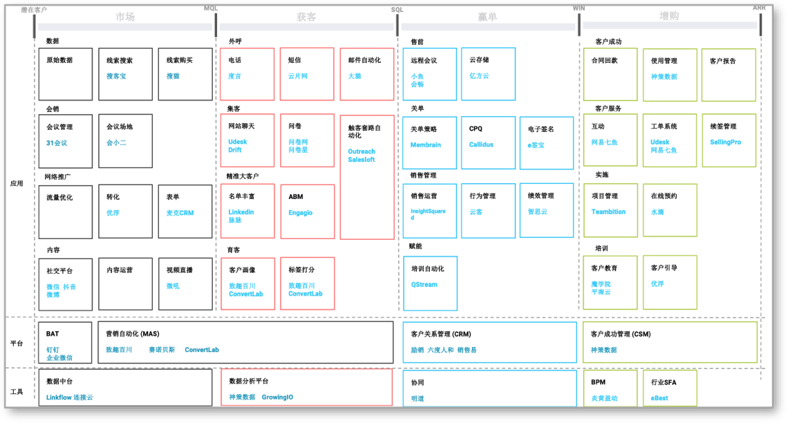
Task: Click 问卷星 in the 问卷 card
Action: 298,150
